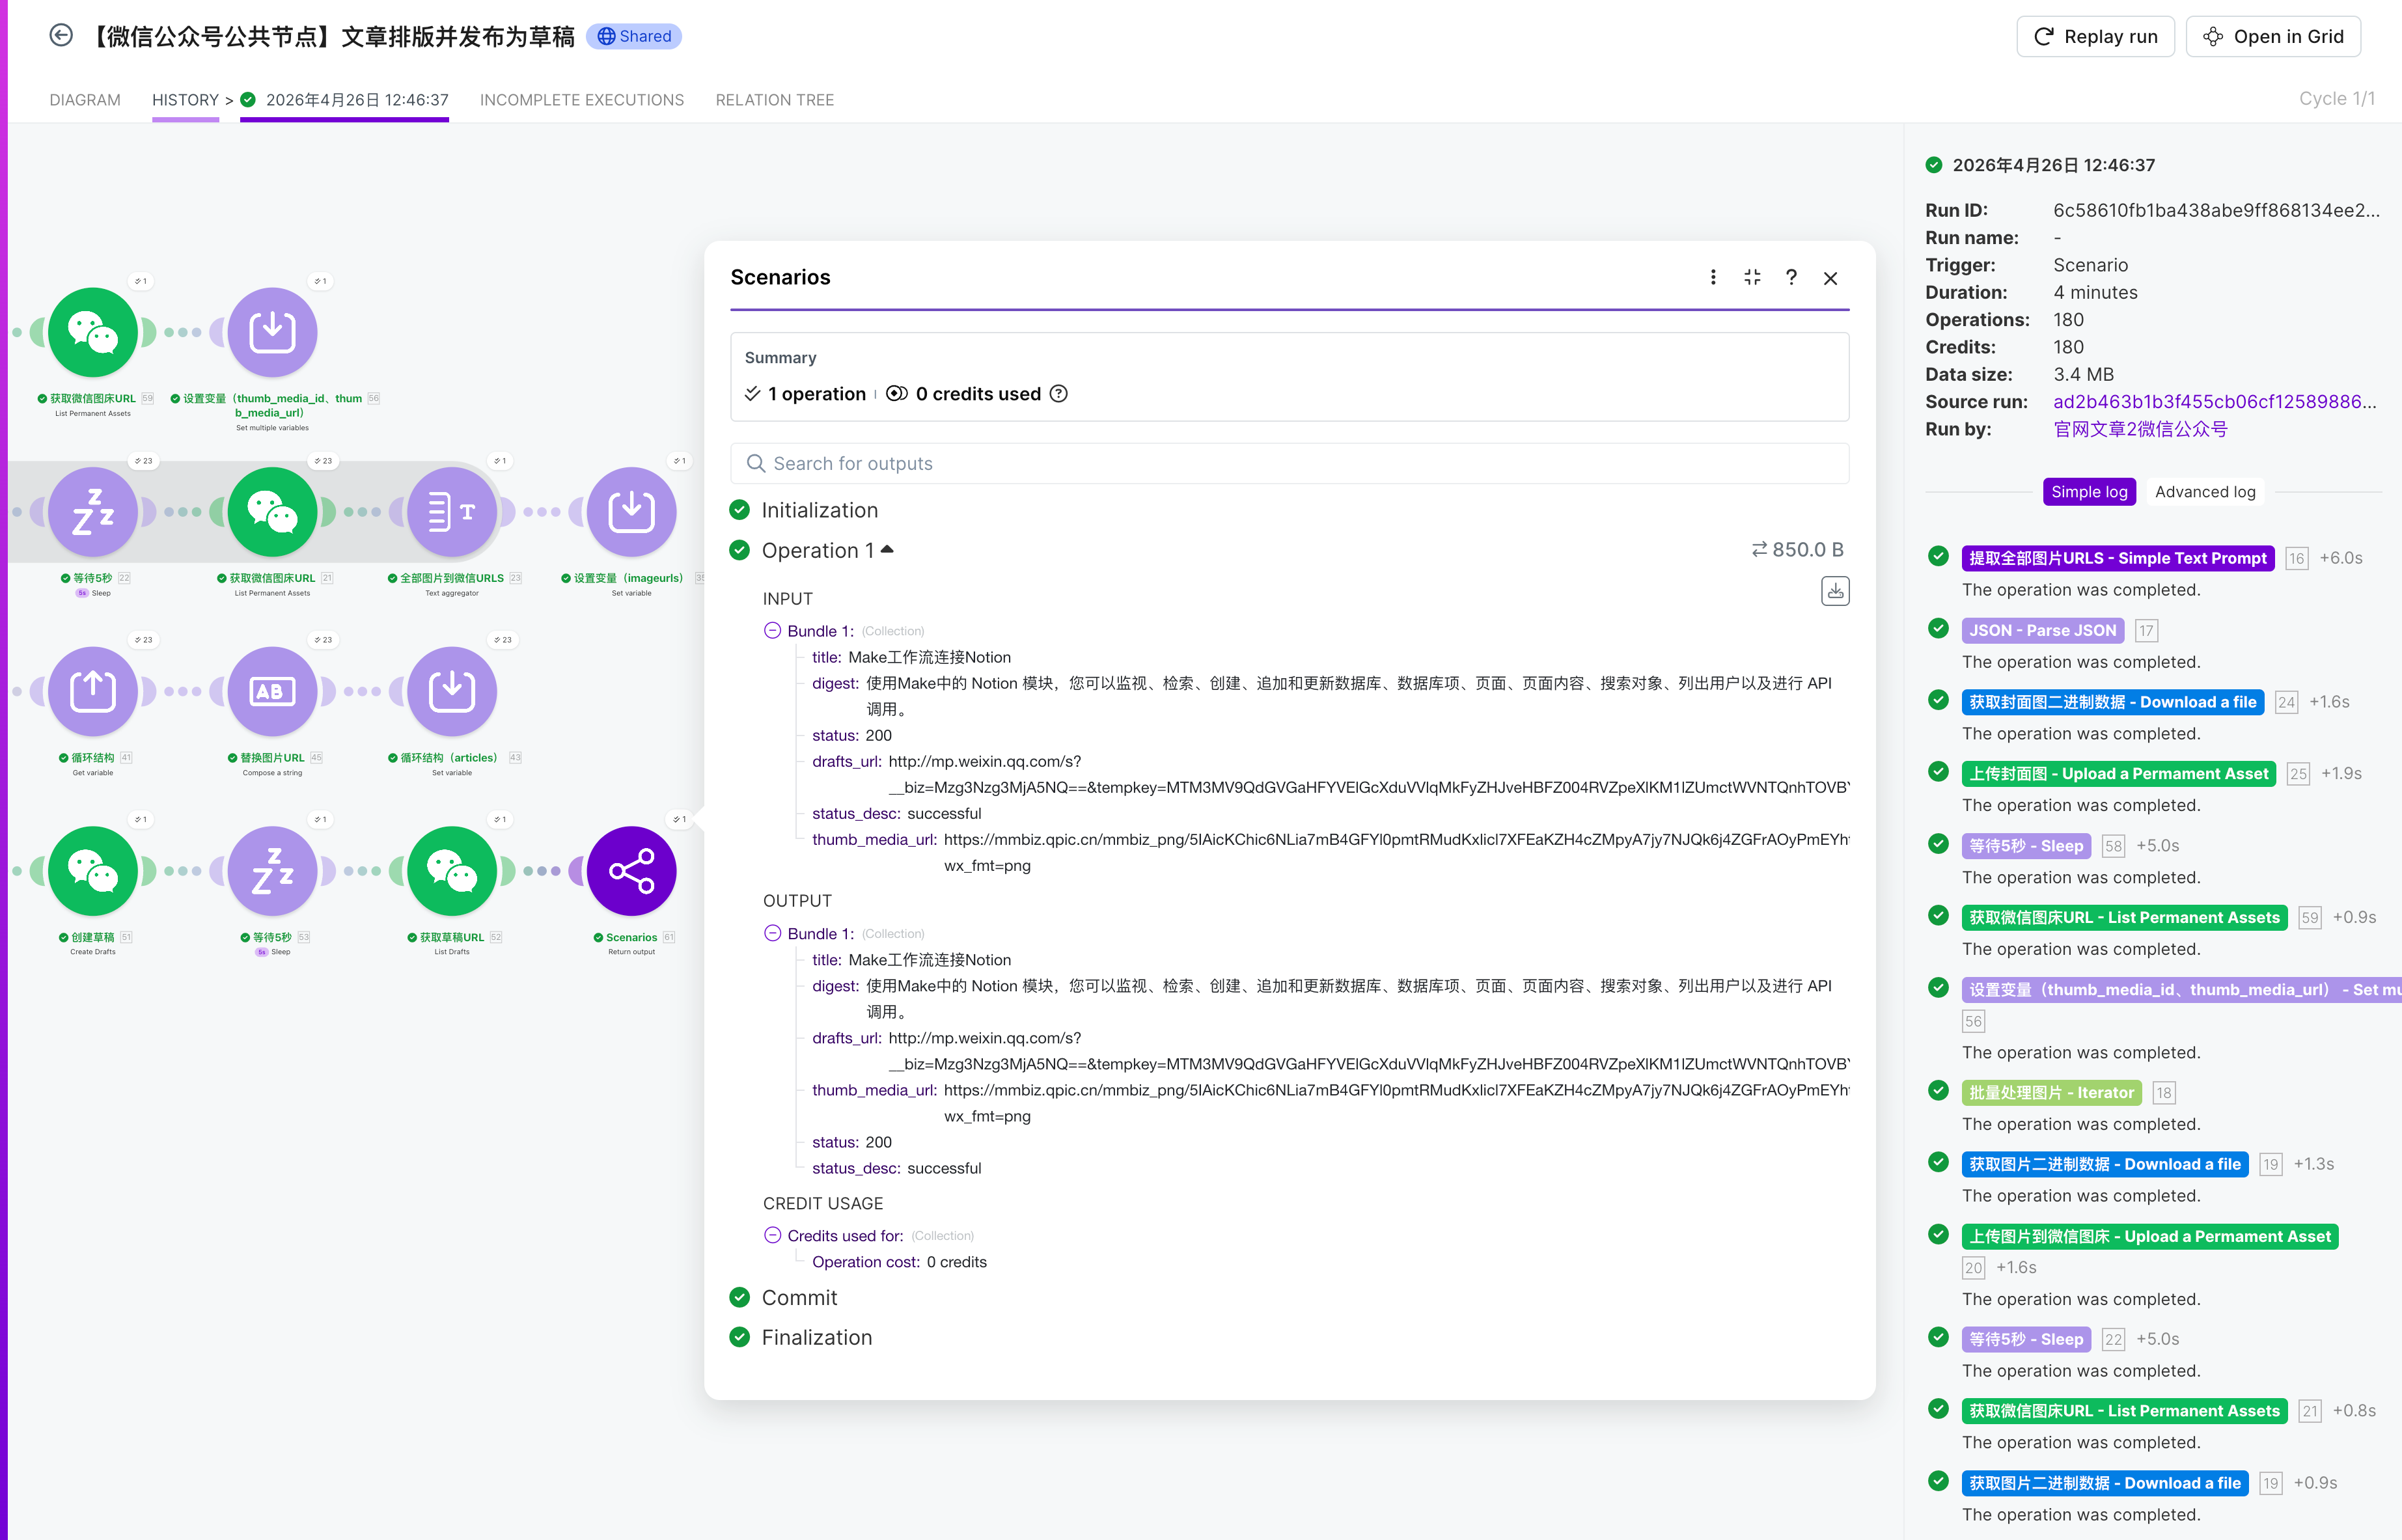Switch to the DIAGRAM tab
This screenshot has width=2402, height=1540.
point(85,100)
